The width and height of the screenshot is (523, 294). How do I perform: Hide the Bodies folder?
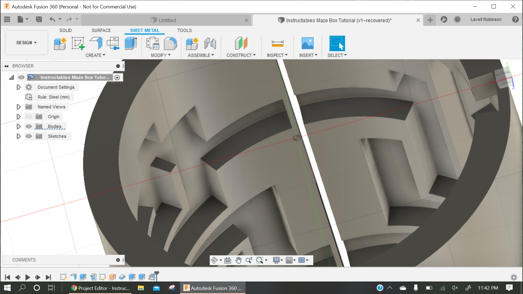point(29,126)
